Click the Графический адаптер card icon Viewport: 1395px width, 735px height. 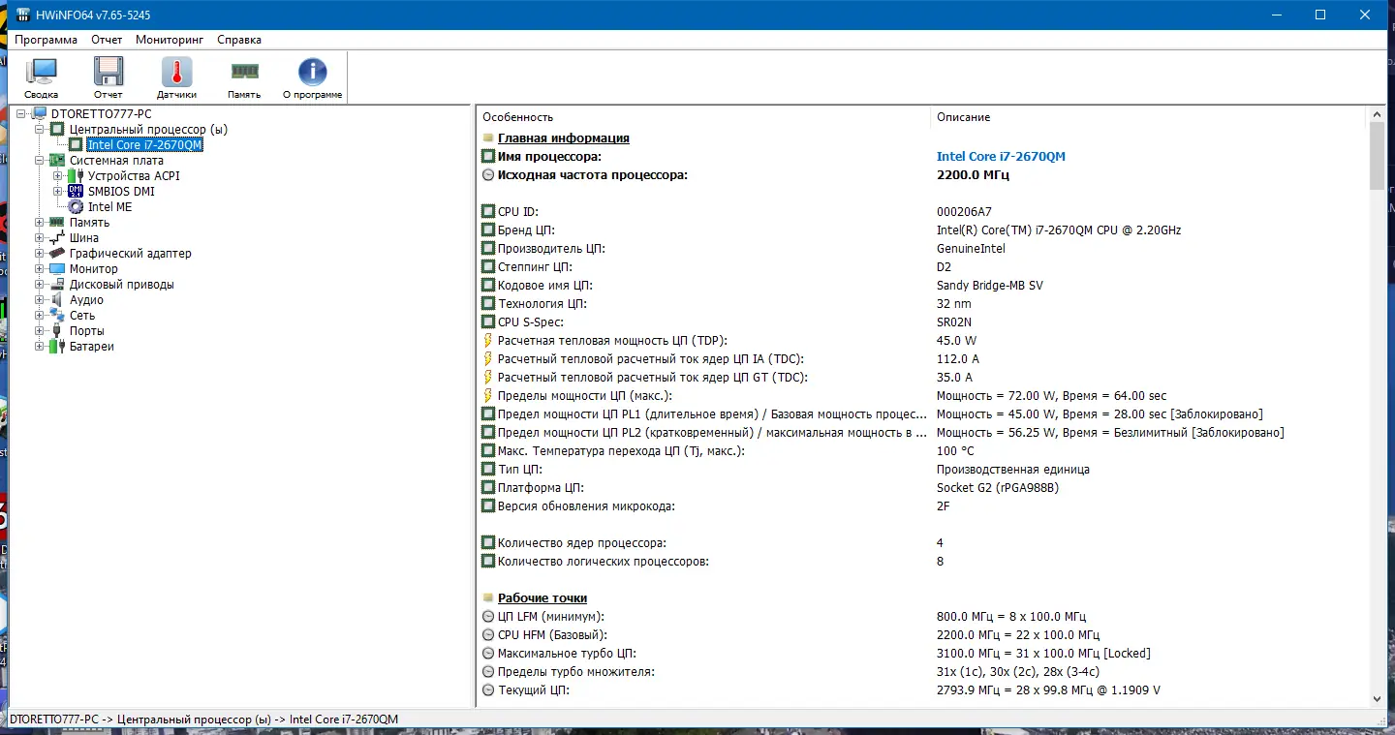(58, 254)
